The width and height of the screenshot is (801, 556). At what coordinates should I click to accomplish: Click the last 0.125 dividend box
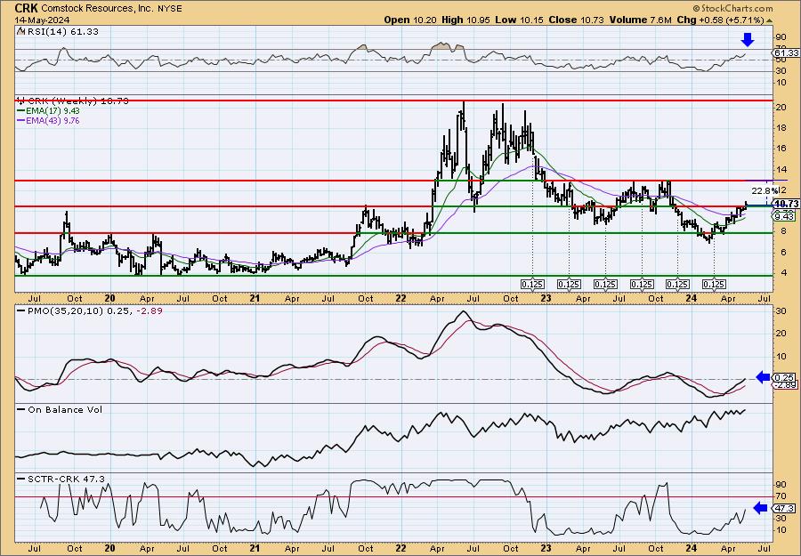pyautogui.click(x=714, y=284)
